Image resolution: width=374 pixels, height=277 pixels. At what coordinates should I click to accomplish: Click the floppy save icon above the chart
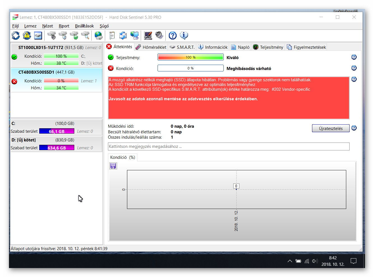[113, 166]
